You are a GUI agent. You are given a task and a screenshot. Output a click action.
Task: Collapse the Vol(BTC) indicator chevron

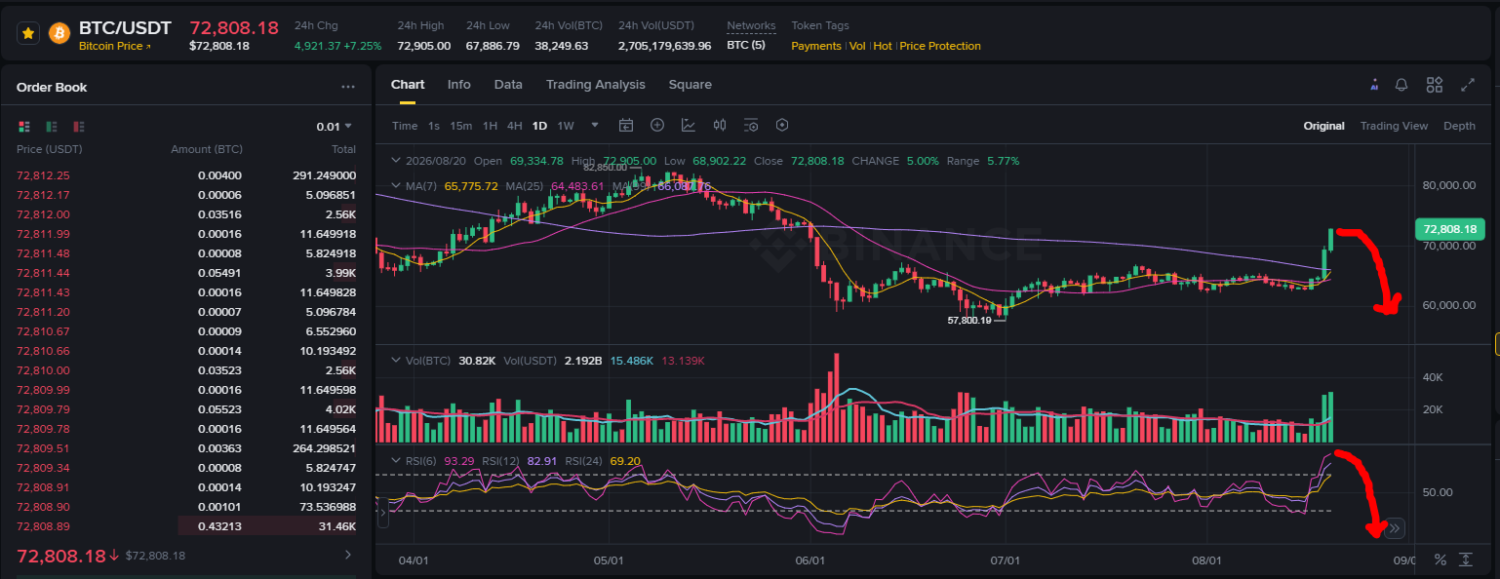click(395, 360)
